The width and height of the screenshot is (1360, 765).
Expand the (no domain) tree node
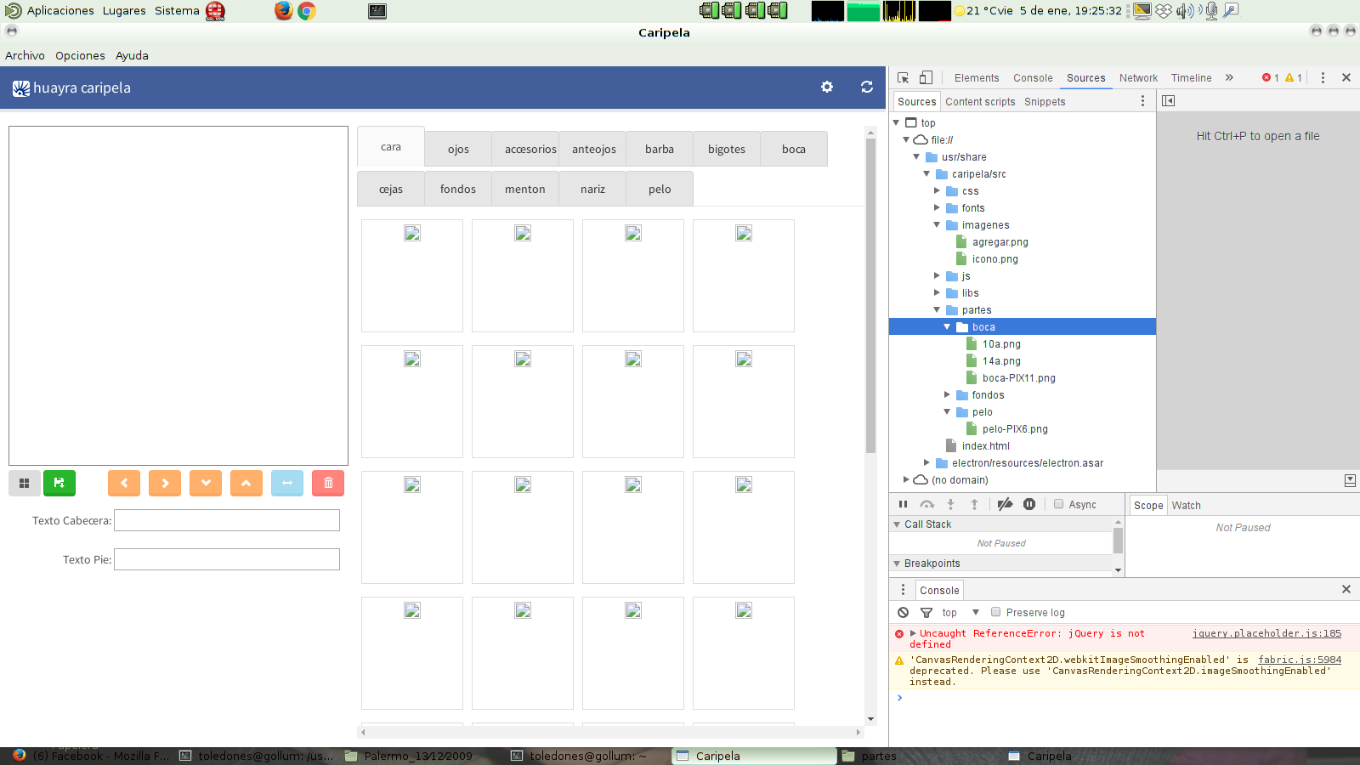(x=906, y=479)
